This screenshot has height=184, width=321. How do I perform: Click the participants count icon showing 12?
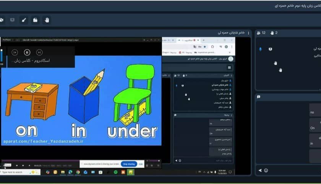click(x=259, y=33)
